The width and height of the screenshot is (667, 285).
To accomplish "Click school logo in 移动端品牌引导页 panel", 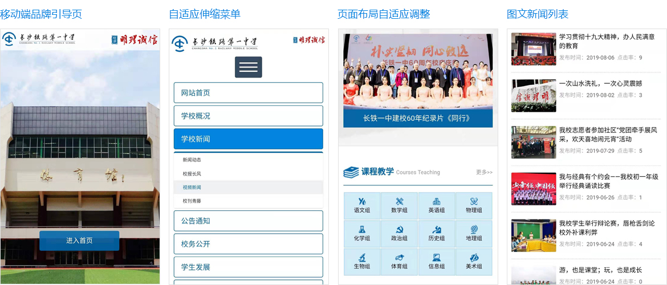I will pos(39,39).
